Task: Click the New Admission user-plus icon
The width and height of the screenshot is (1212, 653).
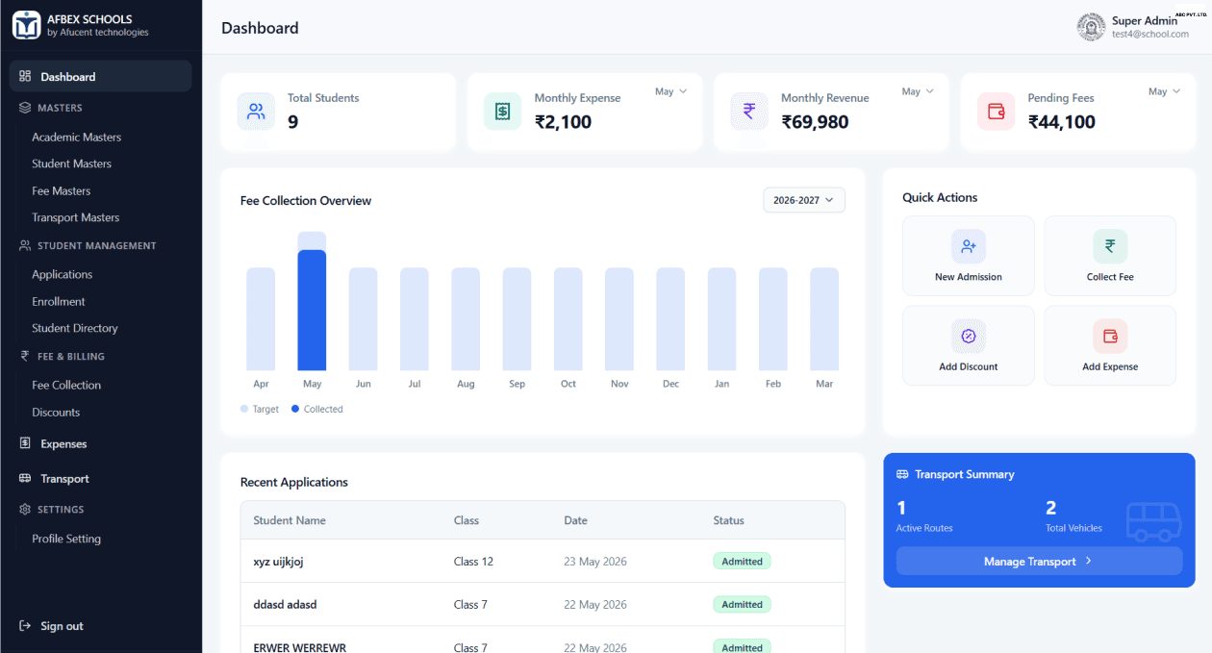Action: 969,246
